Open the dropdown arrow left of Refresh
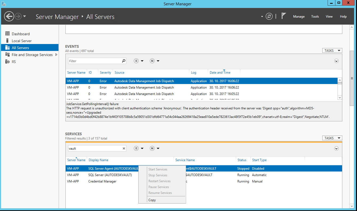The height and width of the screenshot is (211, 357). click(x=262, y=17)
